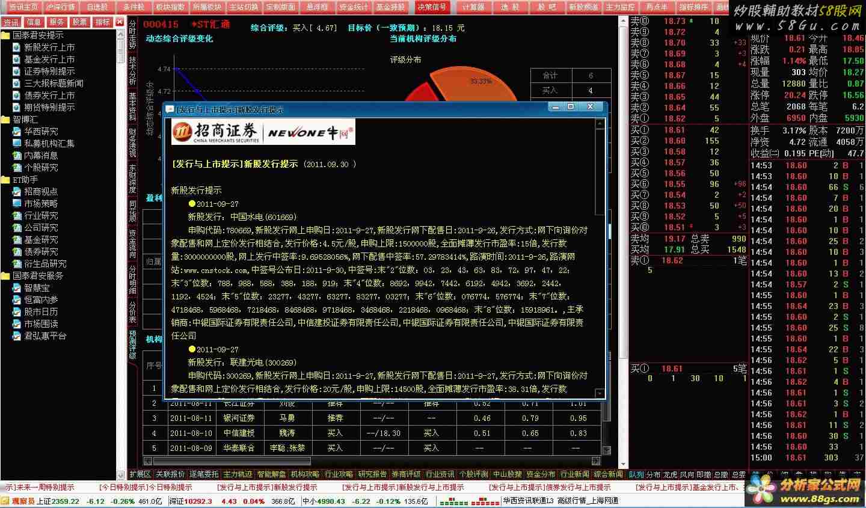
Task: Open 证券特别提示 document item
Action: pos(49,72)
